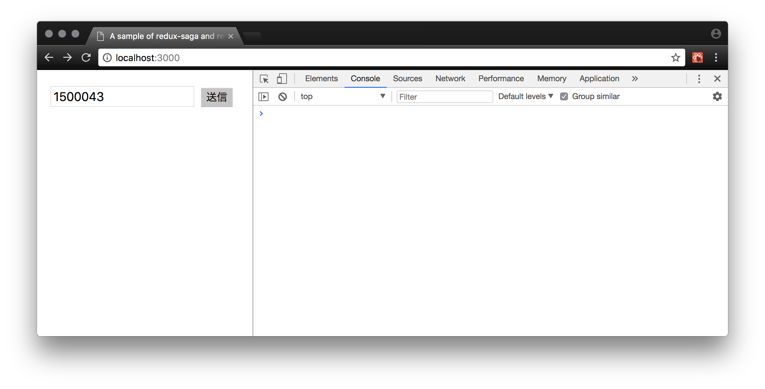The height and width of the screenshot is (389, 765).
Task: Switch to the Sources tab
Action: click(x=408, y=78)
